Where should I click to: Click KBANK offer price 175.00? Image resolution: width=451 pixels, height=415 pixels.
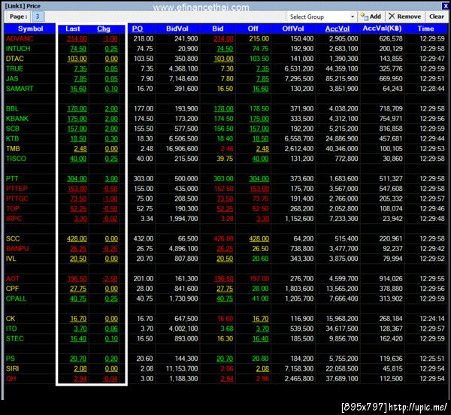[x=259, y=119]
